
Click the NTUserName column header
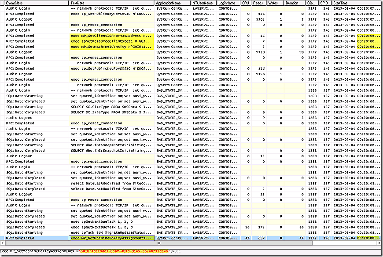coord(203,3)
